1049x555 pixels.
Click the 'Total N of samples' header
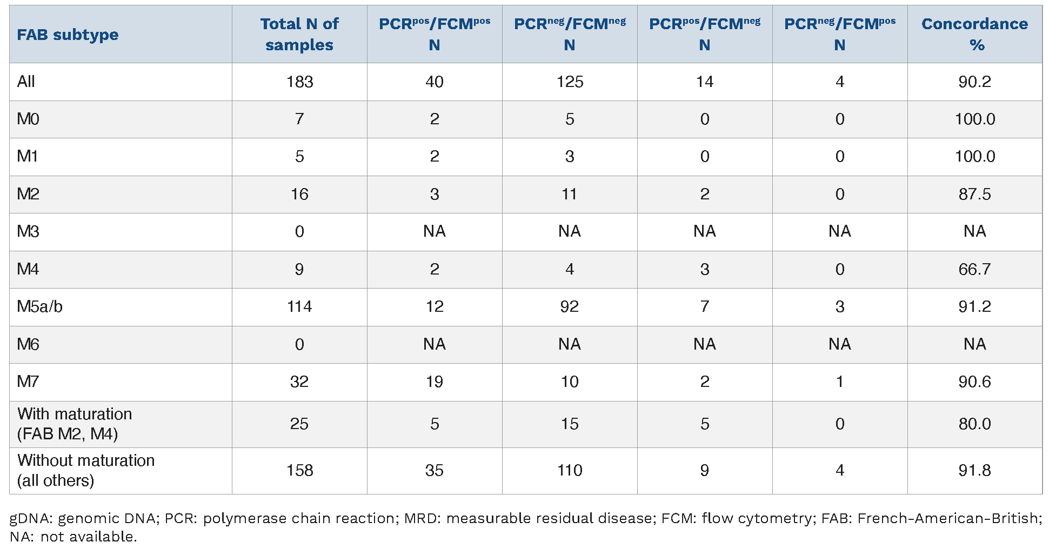299,34
